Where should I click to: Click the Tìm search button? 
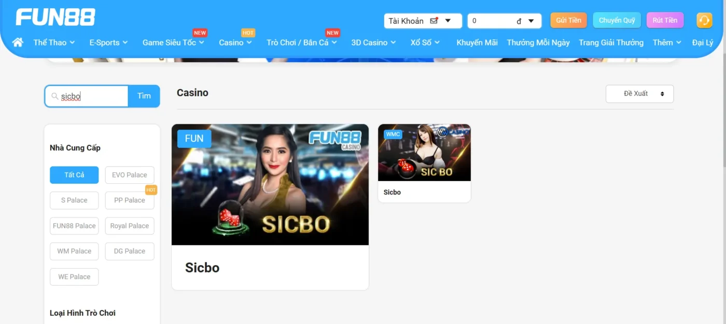click(144, 96)
